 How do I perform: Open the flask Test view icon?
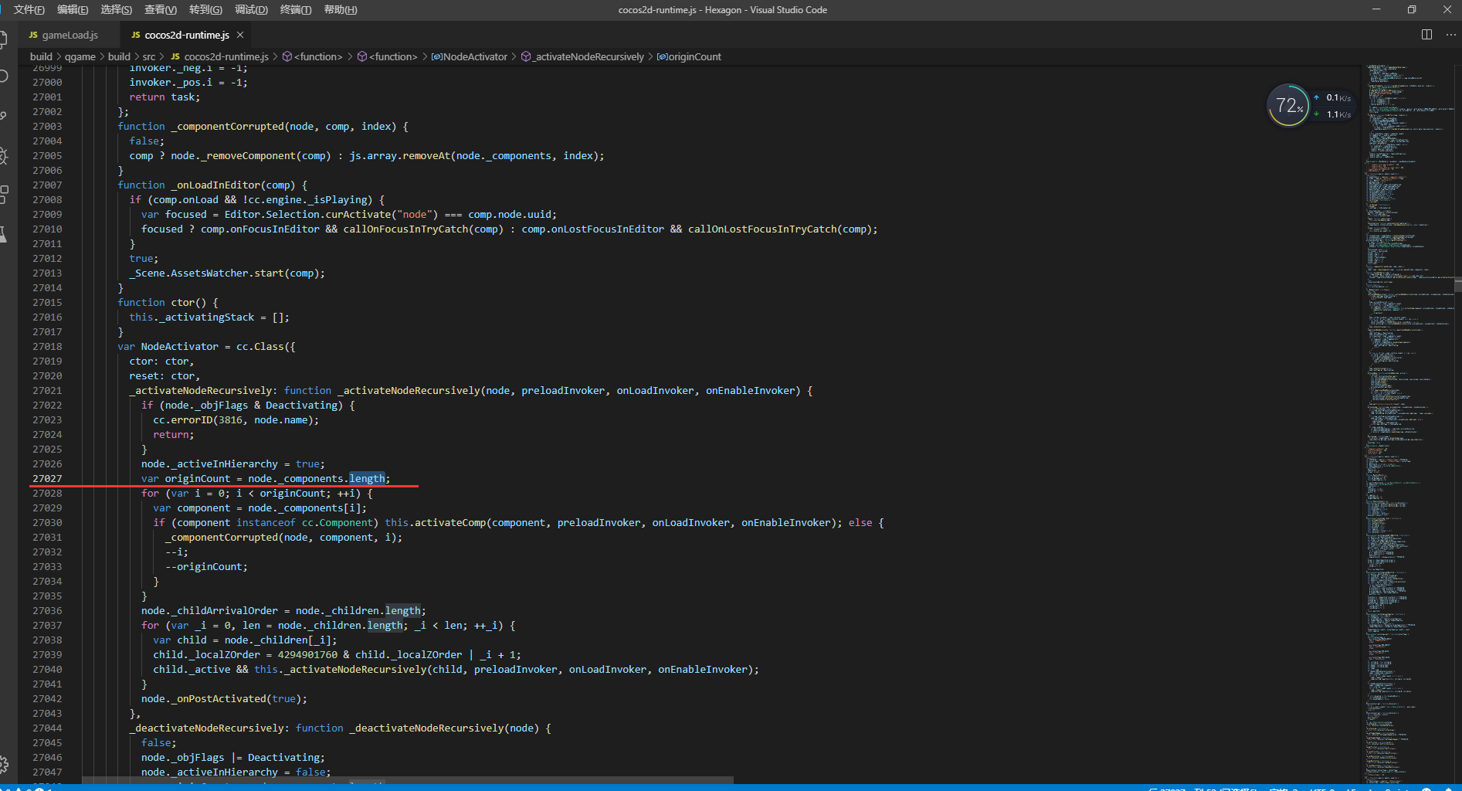click(x=3, y=234)
